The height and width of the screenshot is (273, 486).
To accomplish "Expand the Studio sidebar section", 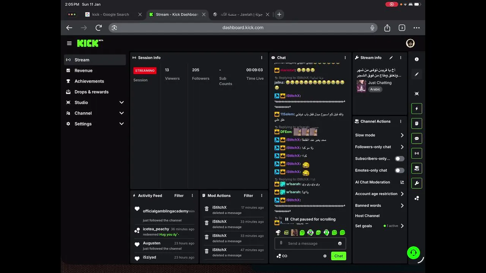I will point(121,102).
